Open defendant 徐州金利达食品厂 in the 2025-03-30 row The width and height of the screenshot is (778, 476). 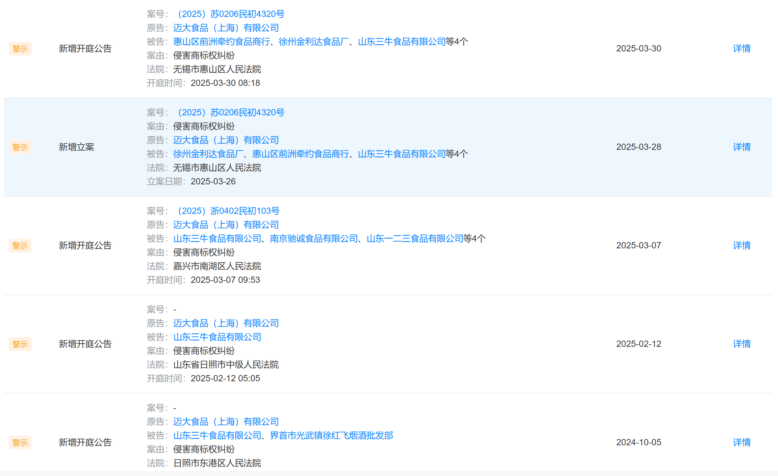click(314, 42)
